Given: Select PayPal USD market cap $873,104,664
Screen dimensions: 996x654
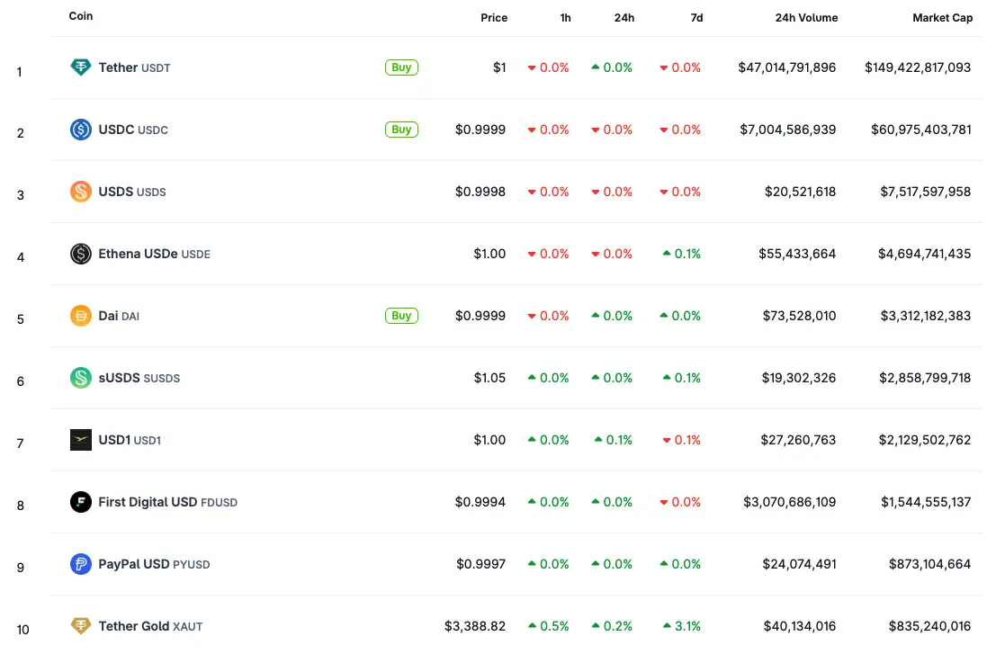Looking at the screenshot, I should (x=929, y=564).
